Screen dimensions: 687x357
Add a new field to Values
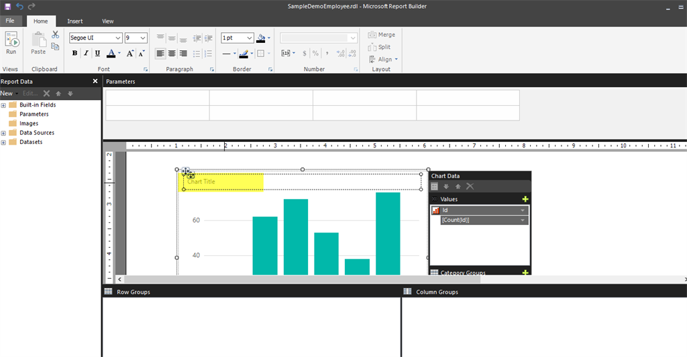(525, 199)
